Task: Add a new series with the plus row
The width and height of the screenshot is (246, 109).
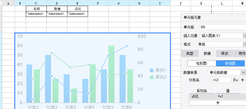Action: point(218,103)
